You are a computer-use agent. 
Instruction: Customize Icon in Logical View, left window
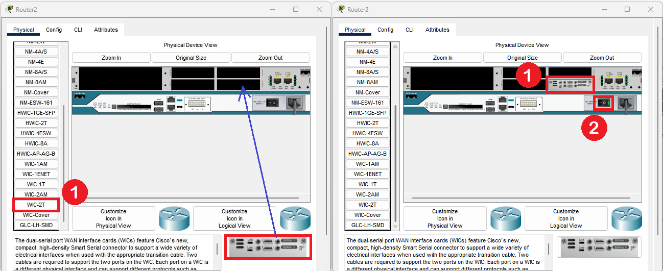click(x=234, y=218)
